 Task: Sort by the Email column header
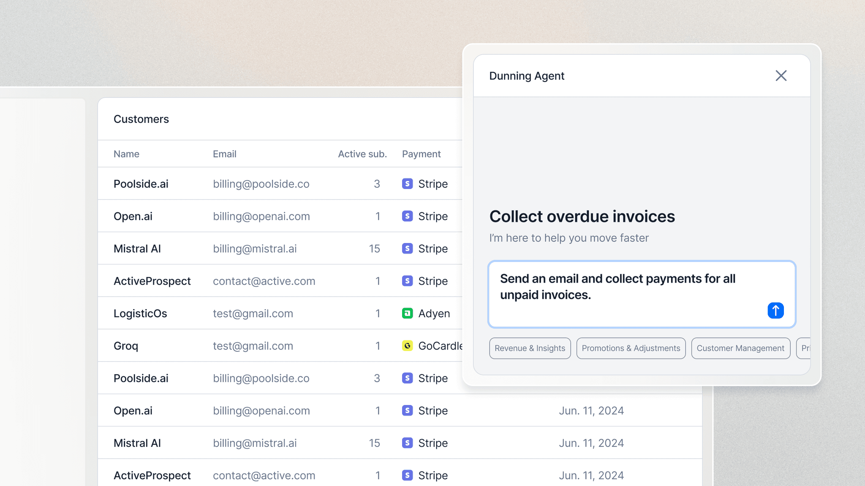pyautogui.click(x=224, y=154)
